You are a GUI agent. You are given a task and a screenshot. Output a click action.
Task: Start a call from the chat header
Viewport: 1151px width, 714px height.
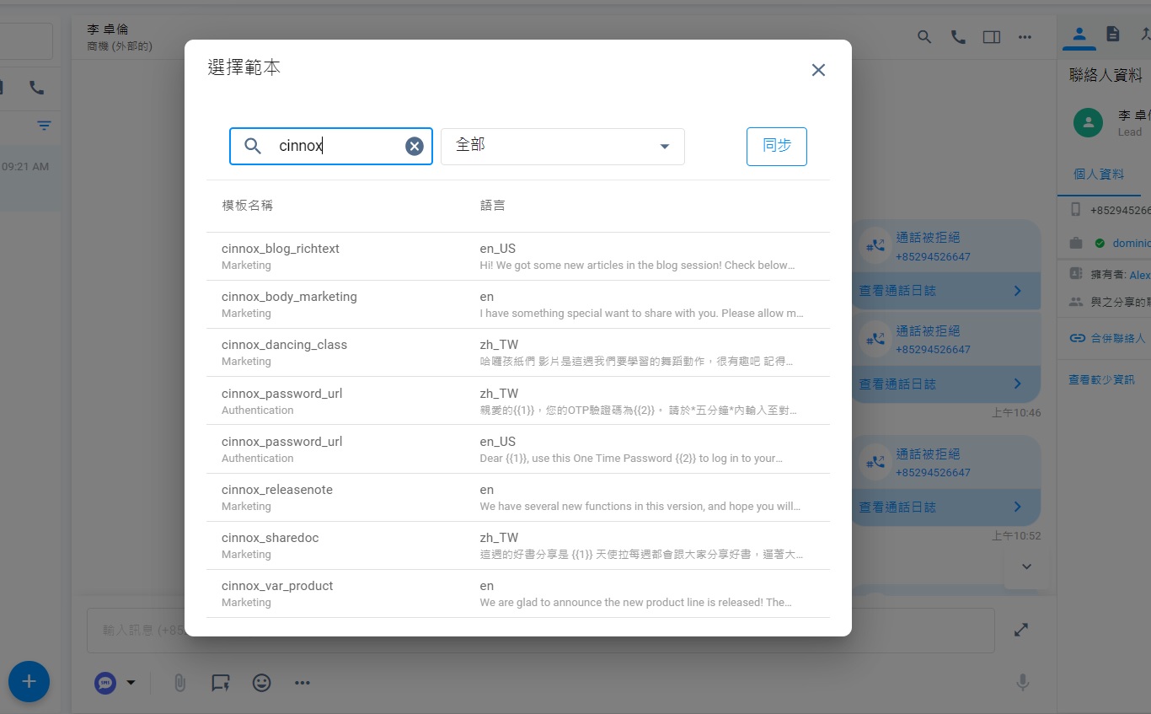tap(958, 37)
